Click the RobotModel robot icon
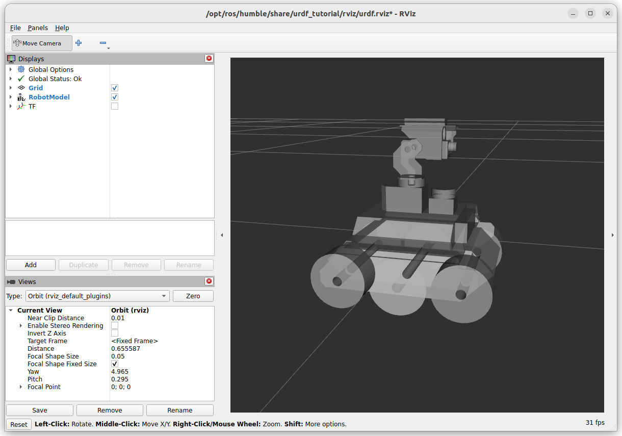Screen dimensions: 622x436 click(x=21, y=97)
